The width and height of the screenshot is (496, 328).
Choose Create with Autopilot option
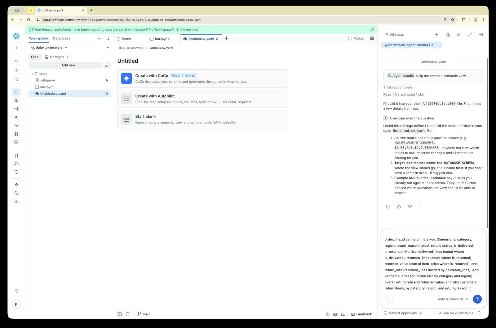coord(202,99)
